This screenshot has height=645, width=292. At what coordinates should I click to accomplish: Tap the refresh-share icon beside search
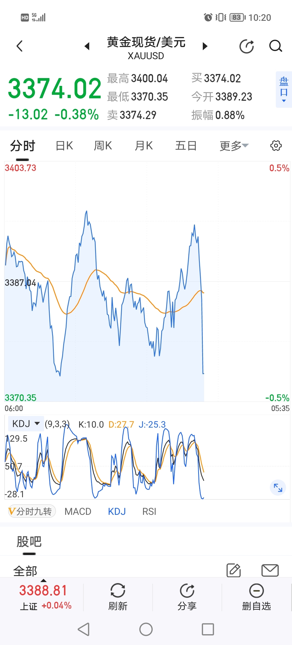(247, 46)
